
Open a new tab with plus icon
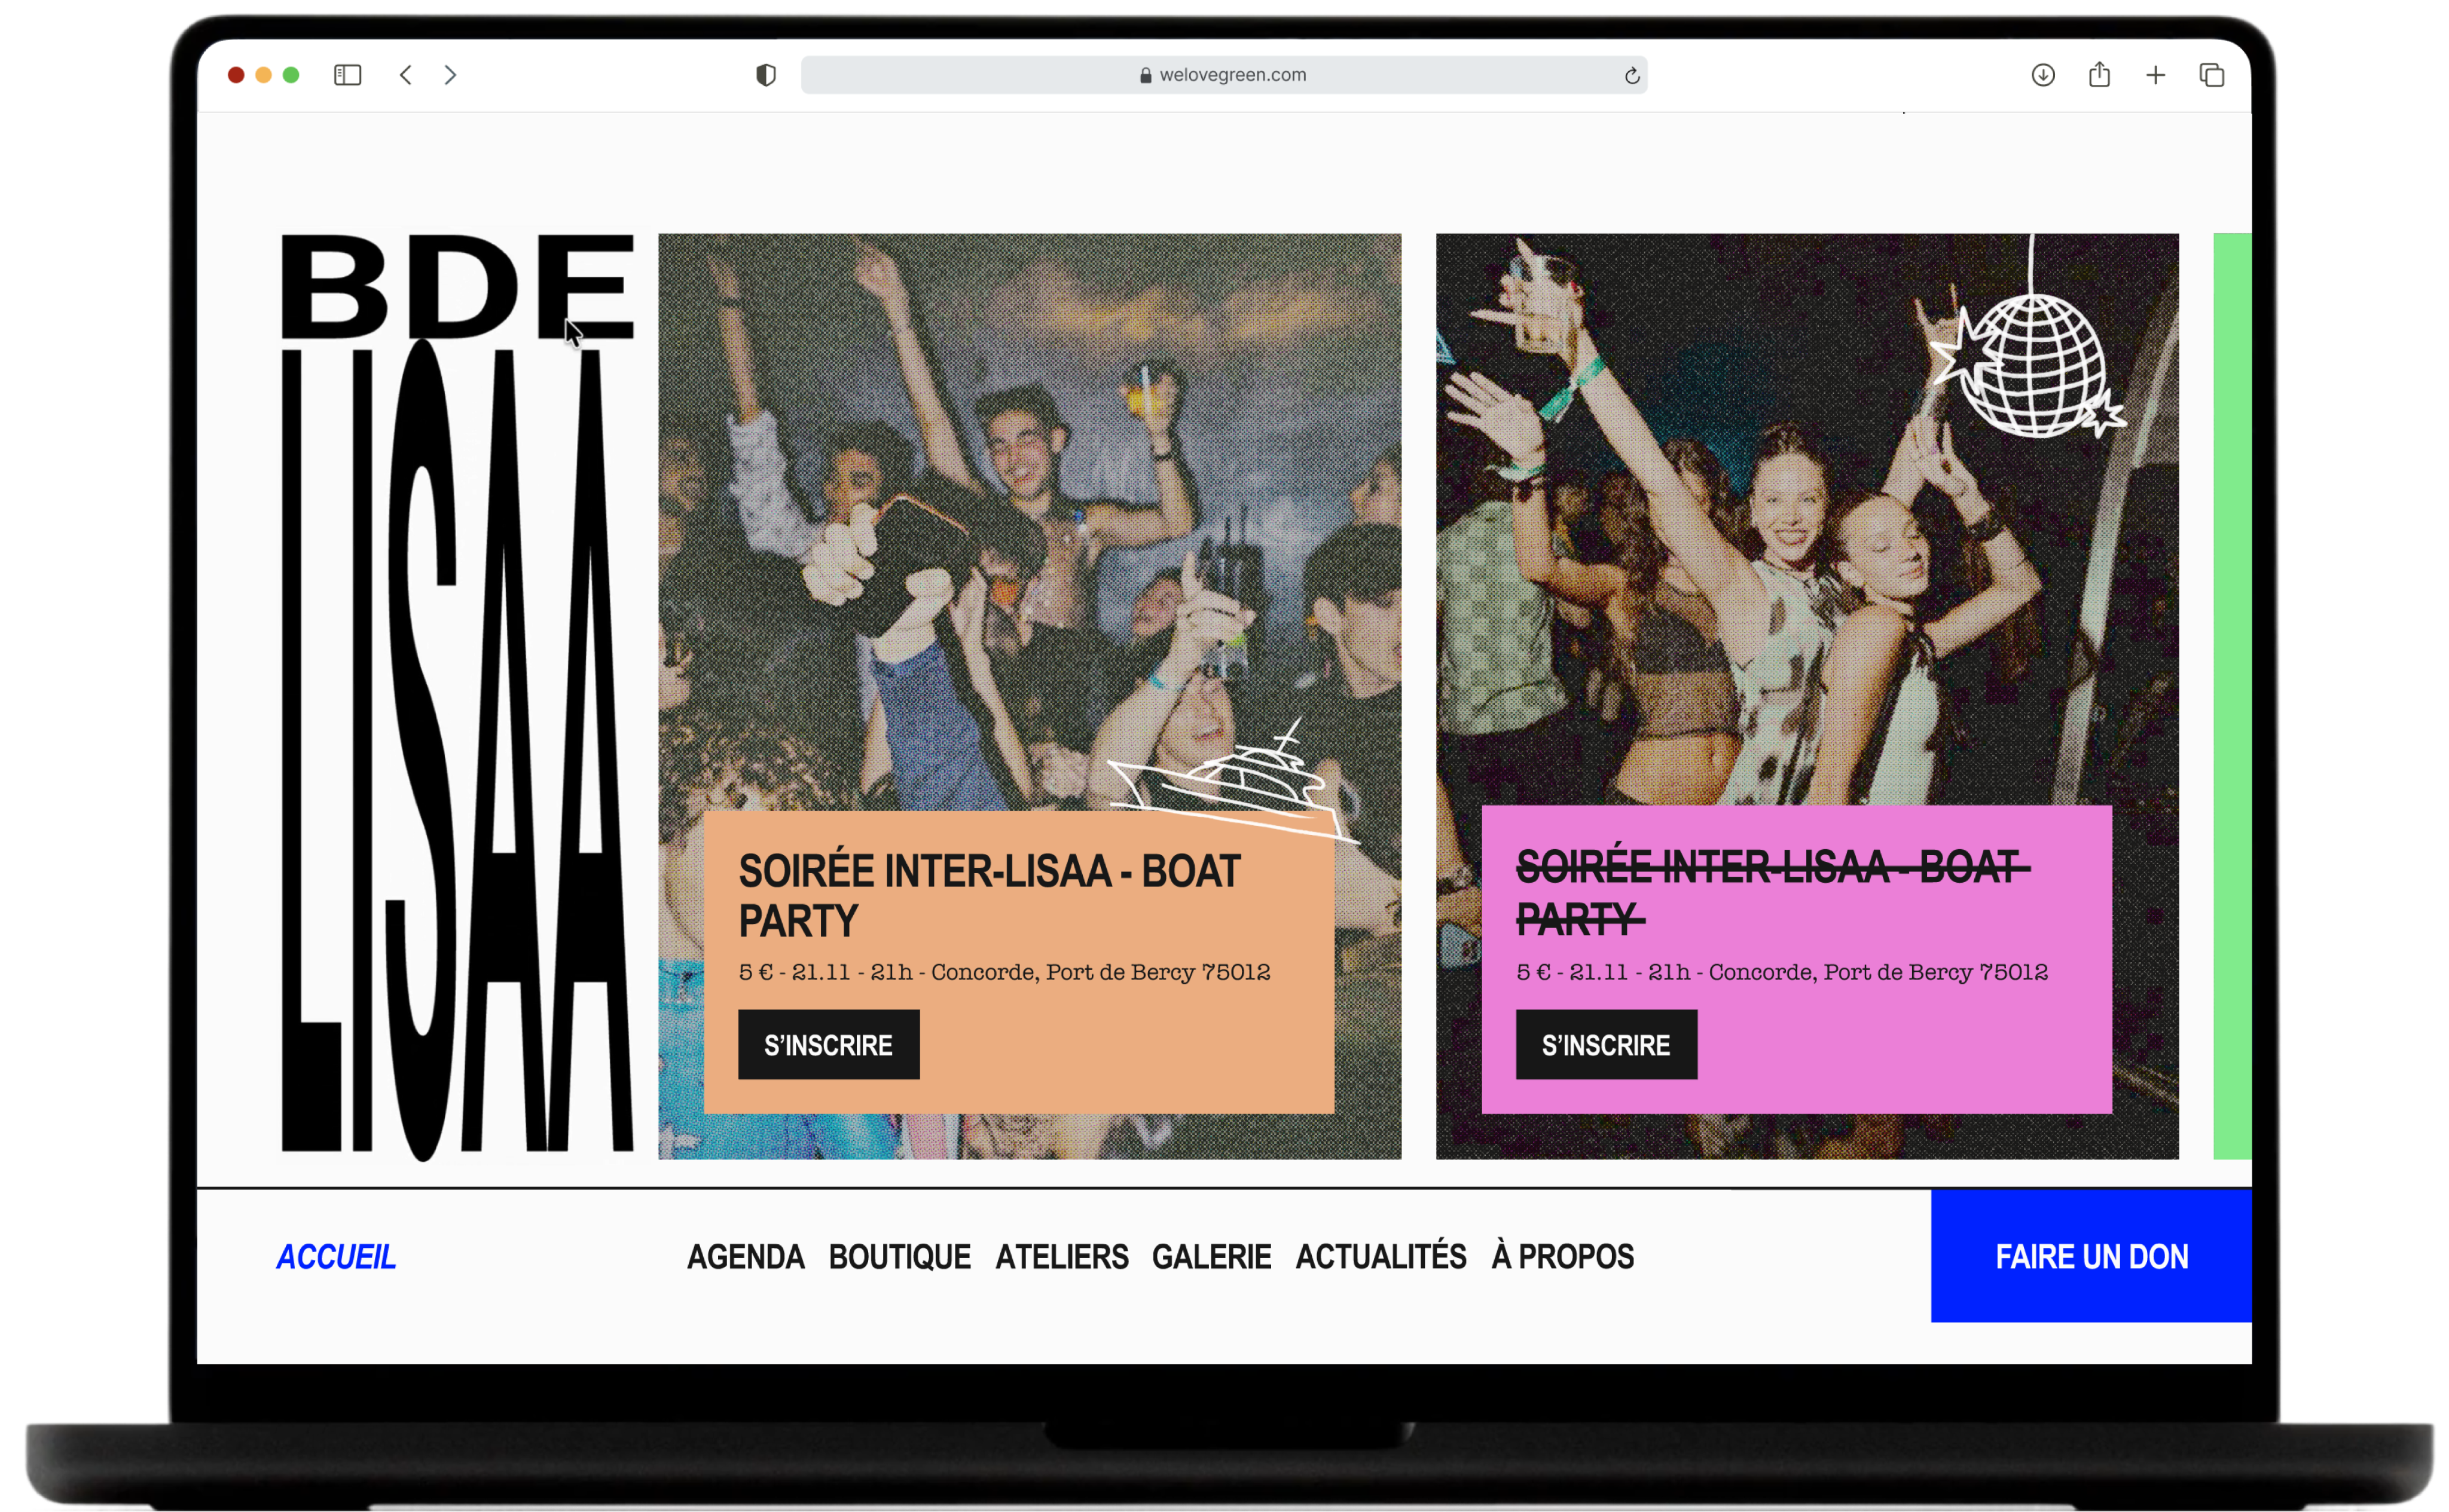(2155, 75)
